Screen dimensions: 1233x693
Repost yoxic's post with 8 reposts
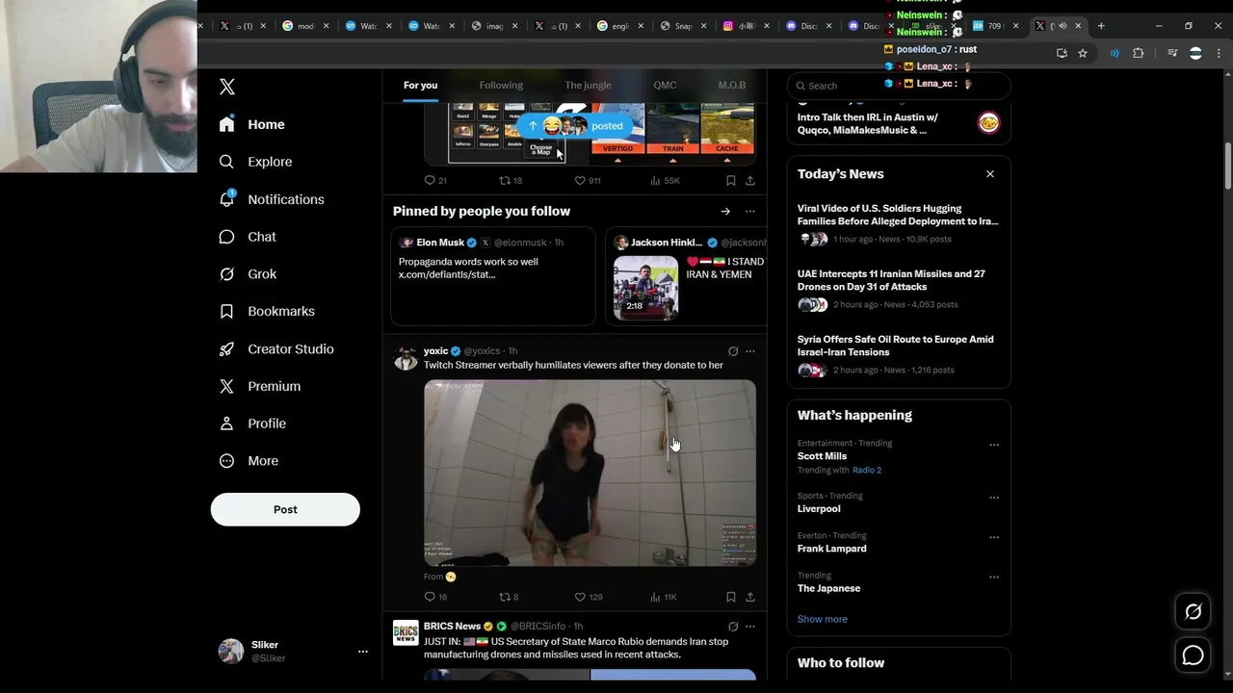(x=509, y=597)
